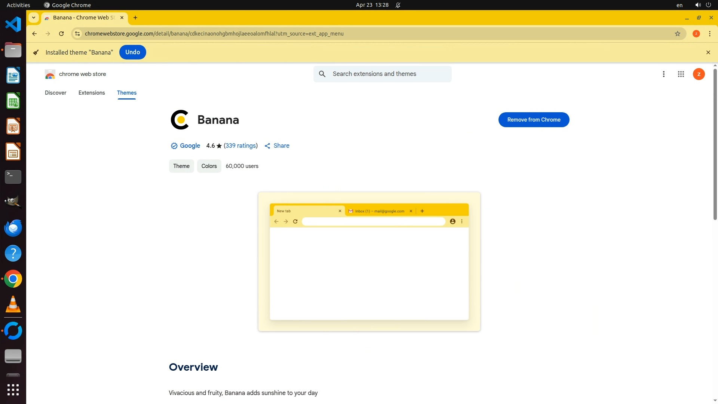Open tab search dropdown arrow

[34, 18]
